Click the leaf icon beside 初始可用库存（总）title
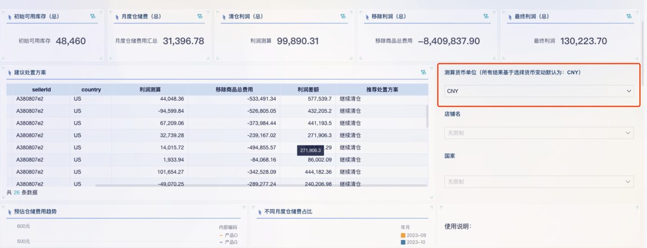647x248 pixels. [9, 17]
